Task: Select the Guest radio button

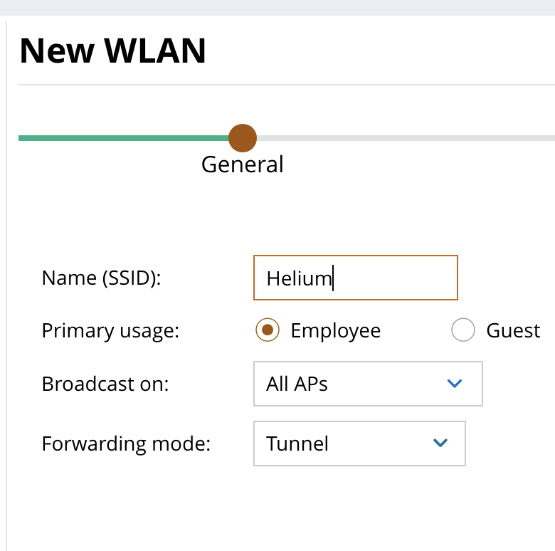Action: [463, 330]
